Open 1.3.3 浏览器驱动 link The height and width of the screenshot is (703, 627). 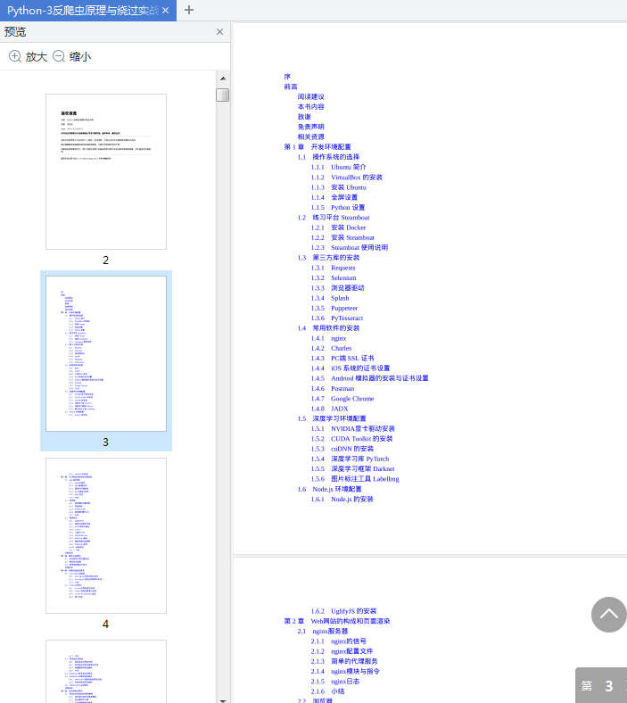338,288
